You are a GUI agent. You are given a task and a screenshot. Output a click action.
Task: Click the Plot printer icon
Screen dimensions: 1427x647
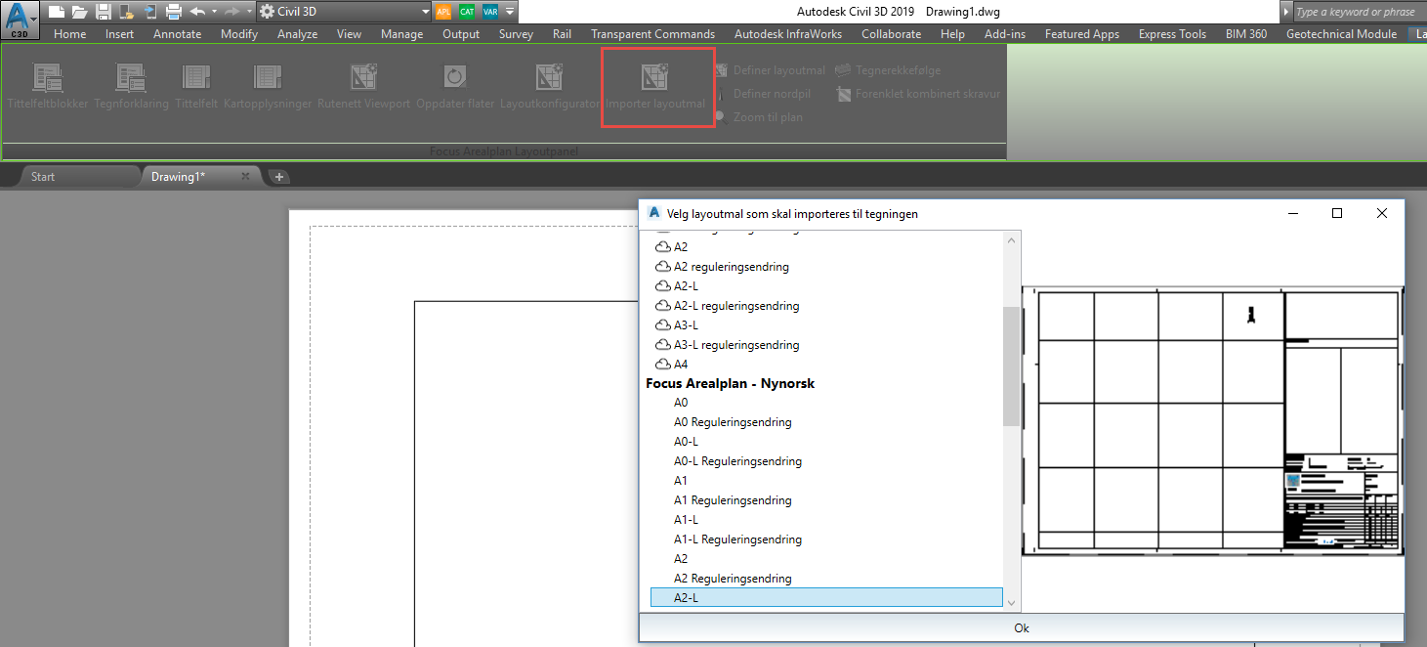174,12
